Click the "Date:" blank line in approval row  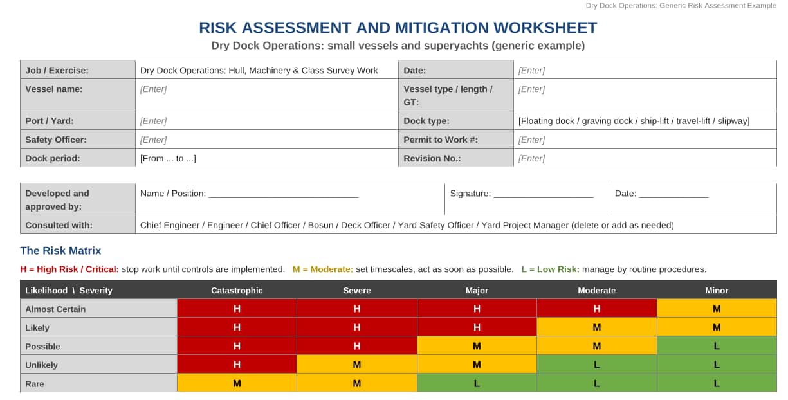(x=673, y=194)
